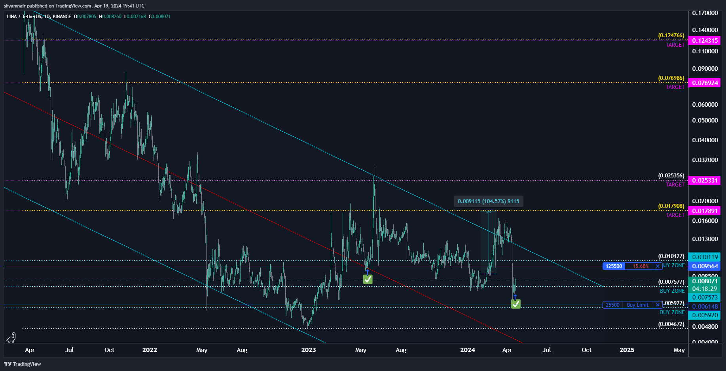
Task: Click the TARGET label under (0.076986)
Action: [675, 87]
